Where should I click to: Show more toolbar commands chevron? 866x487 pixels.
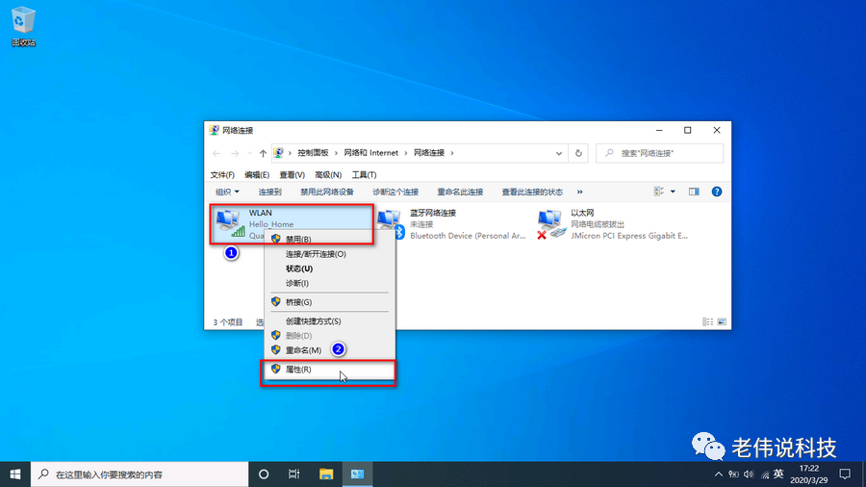579,192
